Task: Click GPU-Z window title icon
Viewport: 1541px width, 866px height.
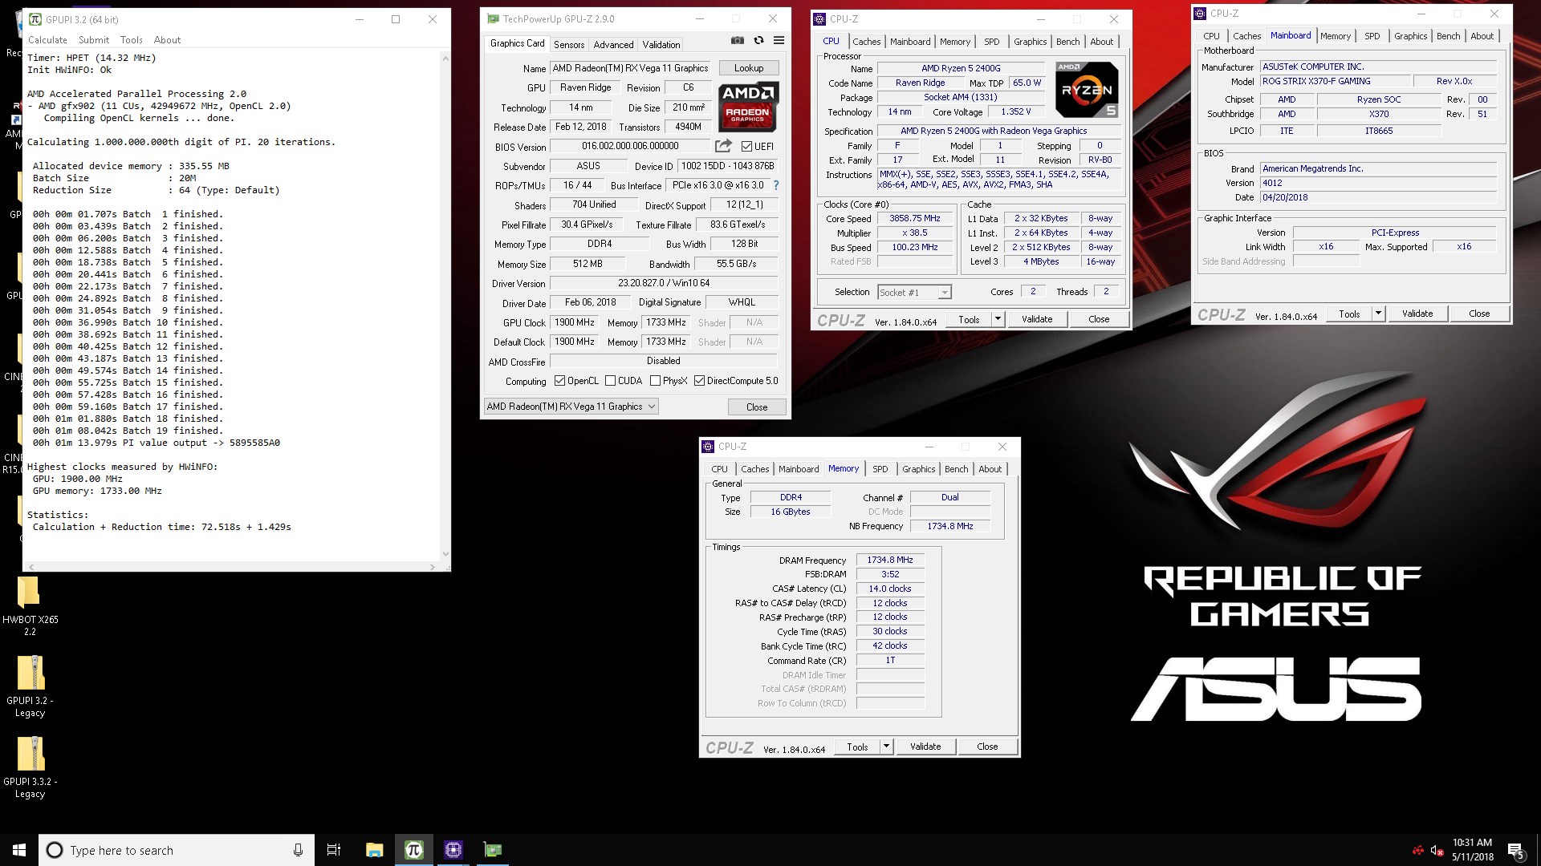Action: coord(493,19)
